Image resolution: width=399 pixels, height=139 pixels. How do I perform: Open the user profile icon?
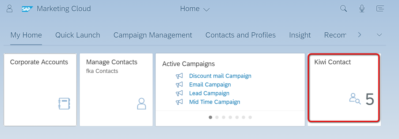[x=10, y=9]
